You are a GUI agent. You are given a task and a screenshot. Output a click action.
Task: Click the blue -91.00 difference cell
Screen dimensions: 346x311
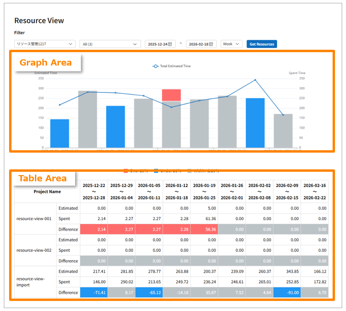coord(287,292)
